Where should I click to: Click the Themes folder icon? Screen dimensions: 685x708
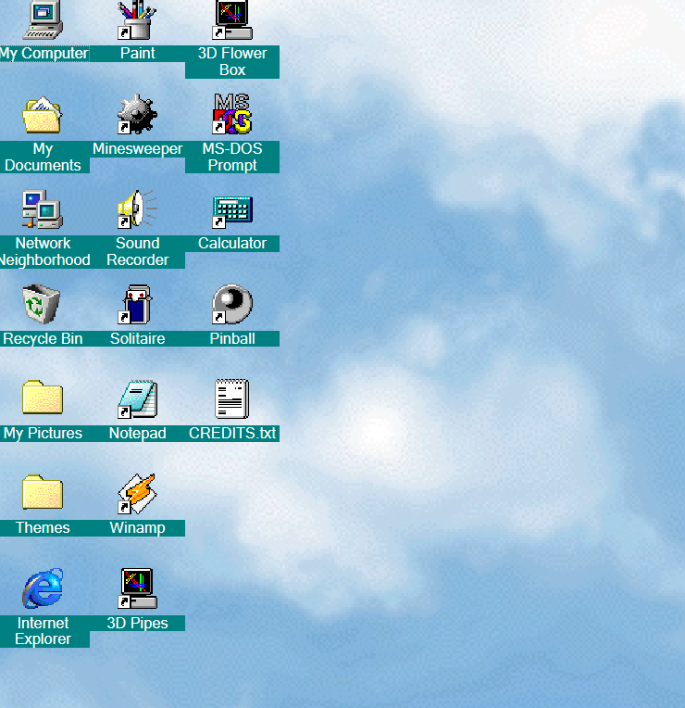tap(43, 493)
